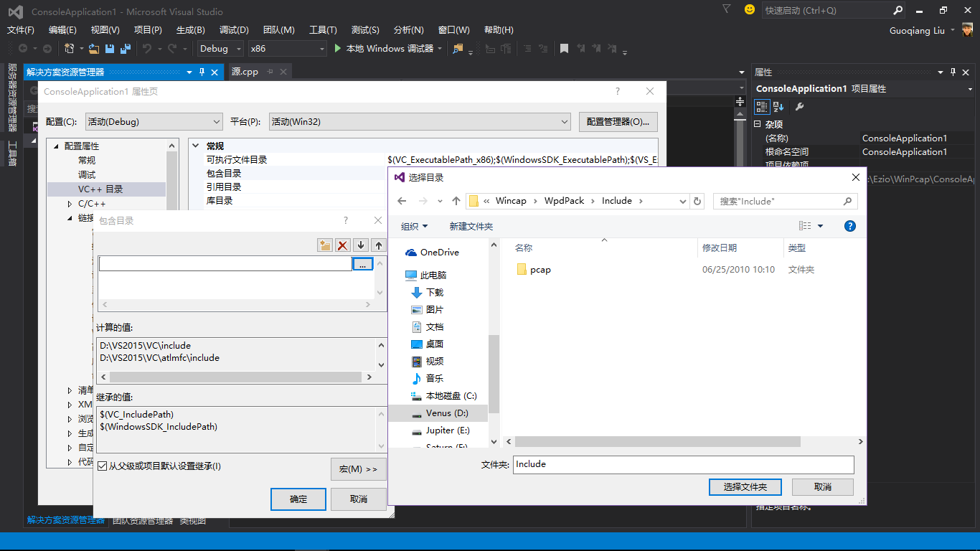Click the yellow smiley feedback icon

pos(750,10)
